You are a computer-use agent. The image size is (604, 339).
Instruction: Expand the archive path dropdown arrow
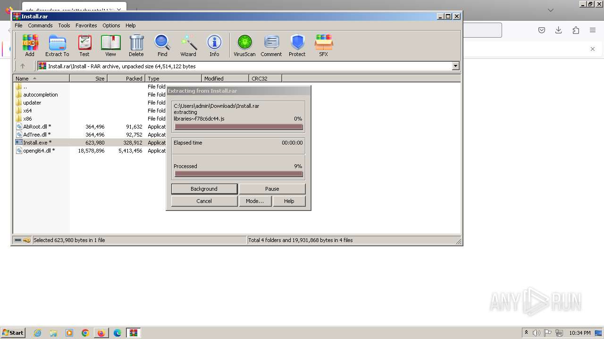click(x=456, y=66)
